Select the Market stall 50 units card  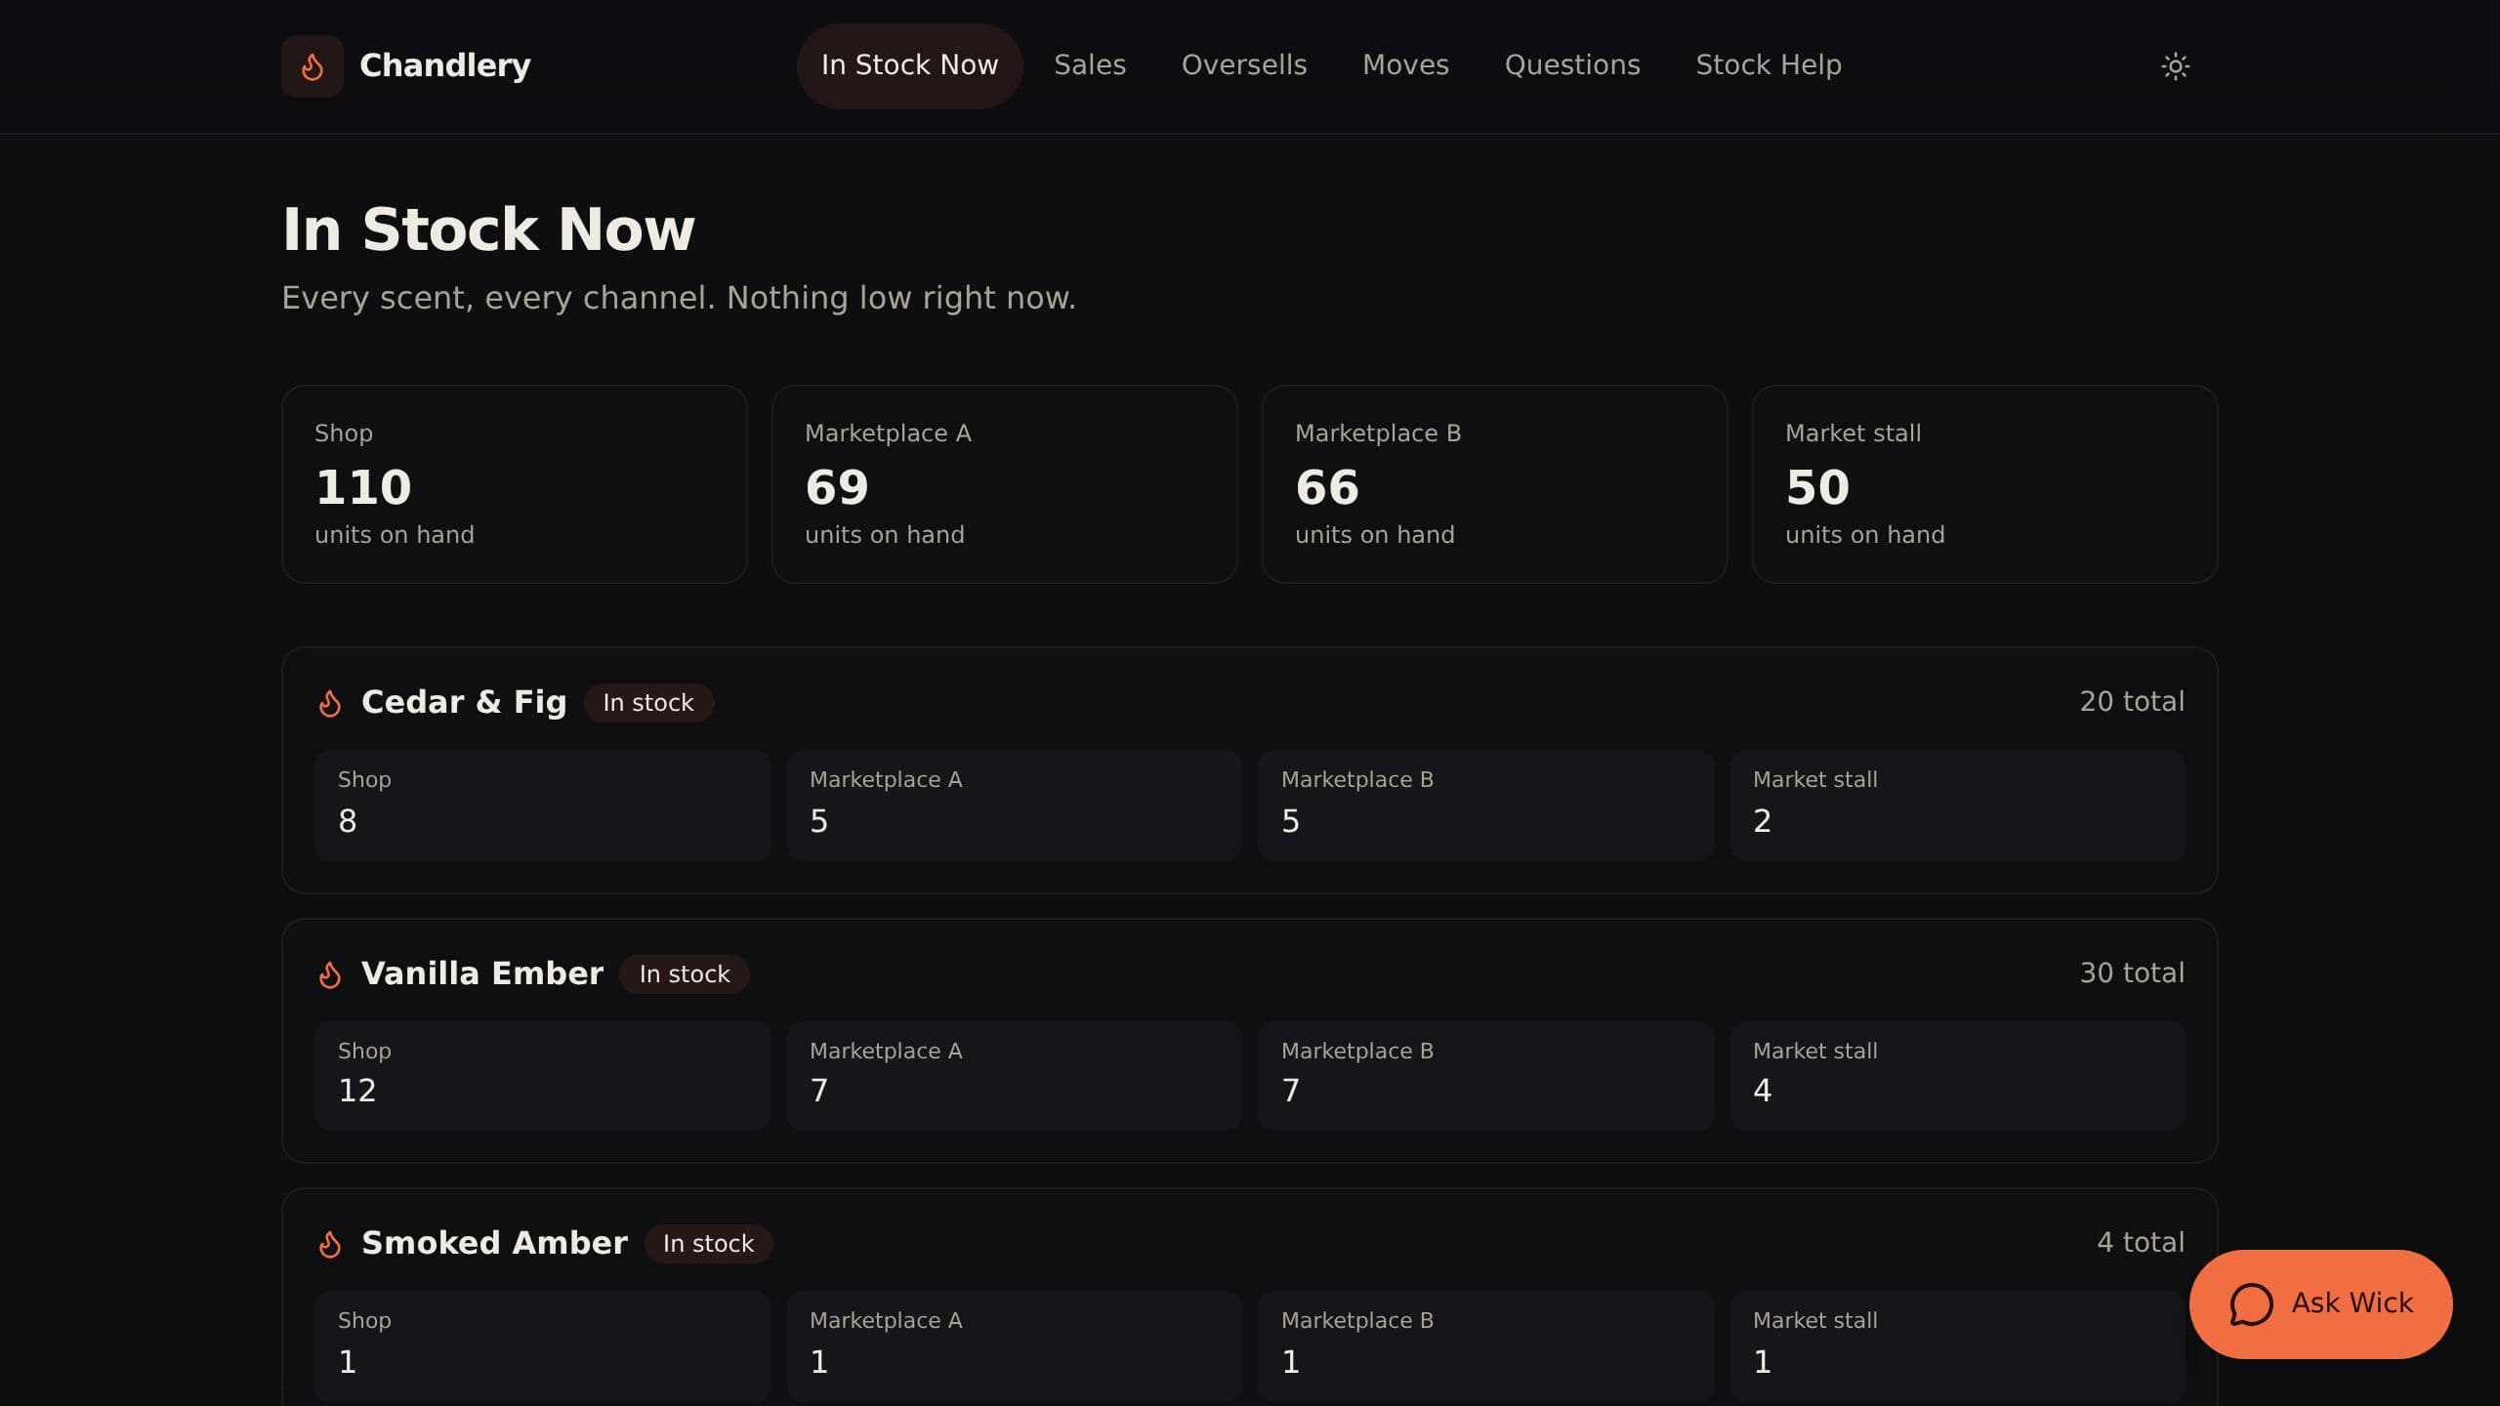click(x=1985, y=484)
